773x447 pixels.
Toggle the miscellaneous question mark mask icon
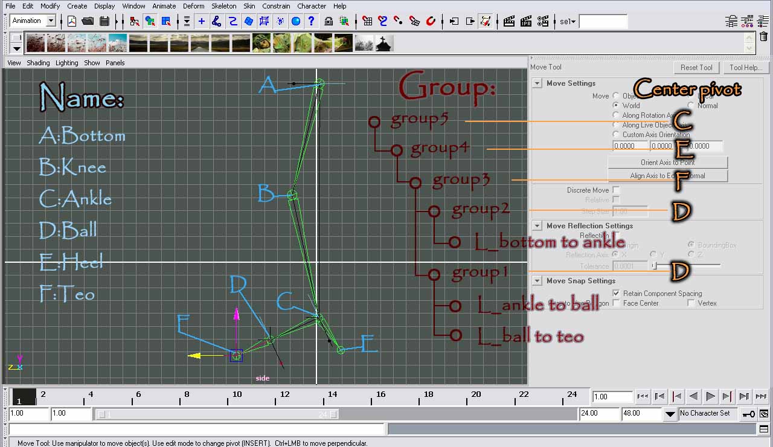(312, 21)
